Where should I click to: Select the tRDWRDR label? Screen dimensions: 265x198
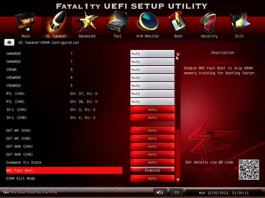click(14, 78)
